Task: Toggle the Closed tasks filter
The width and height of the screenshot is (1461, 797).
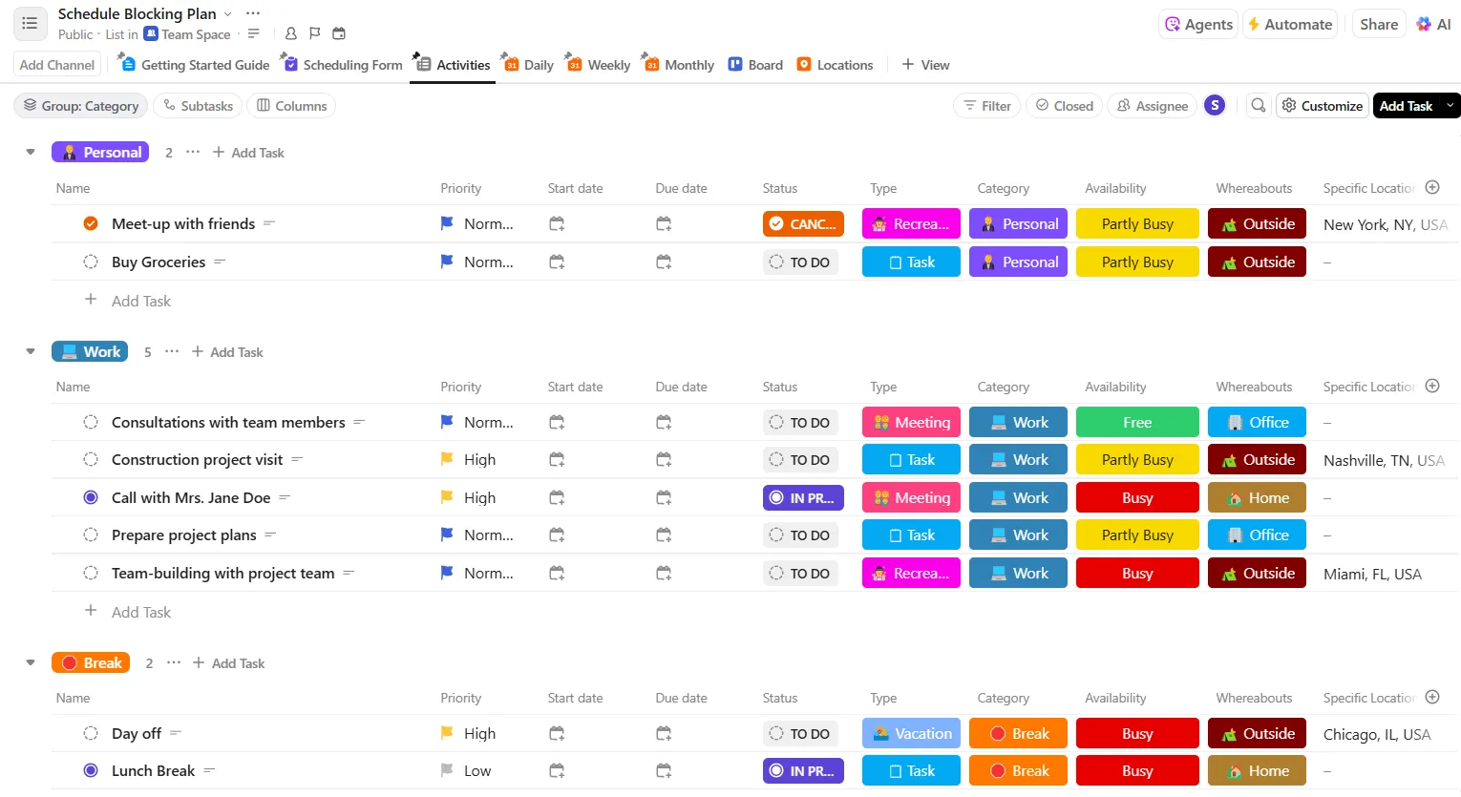Action: point(1065,106)
